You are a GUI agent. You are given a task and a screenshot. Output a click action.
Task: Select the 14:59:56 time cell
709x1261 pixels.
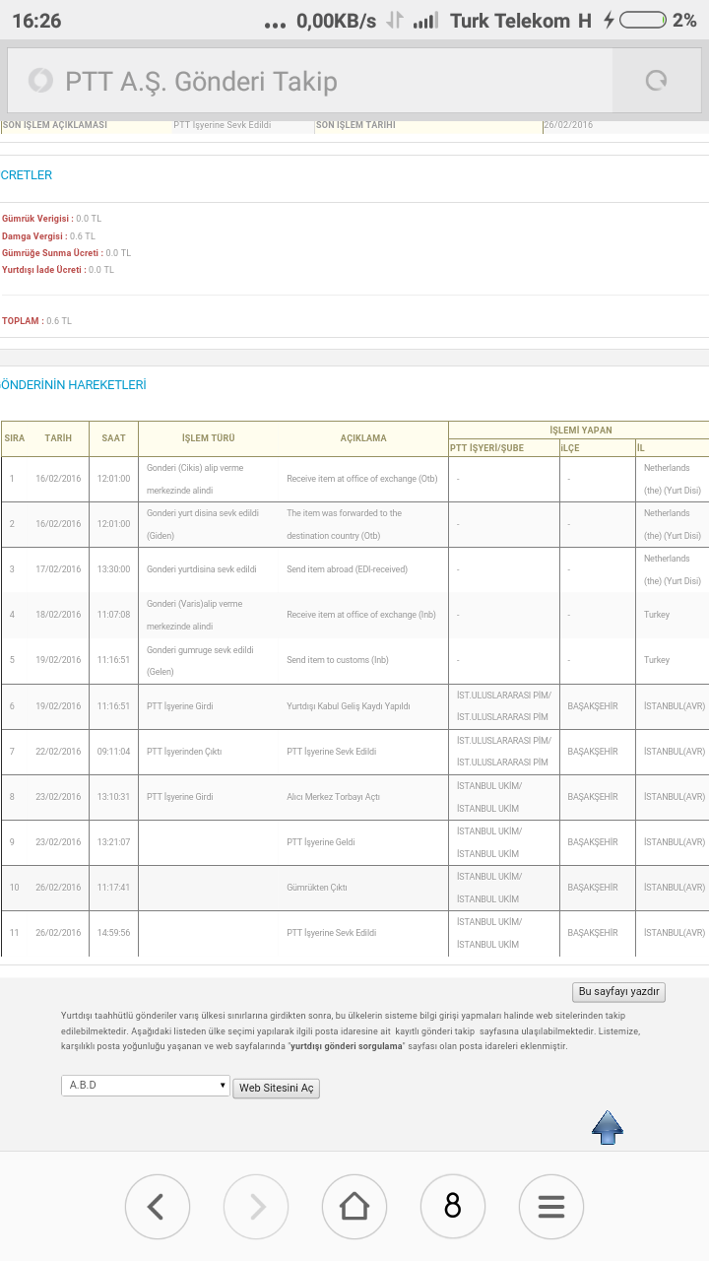tap(113, 933)
